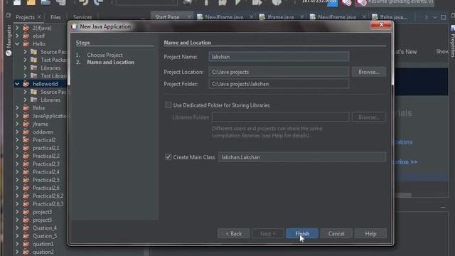Screen dimensions: 455x256
Task: Switch to the Files tab
Action: pos(55,17)
